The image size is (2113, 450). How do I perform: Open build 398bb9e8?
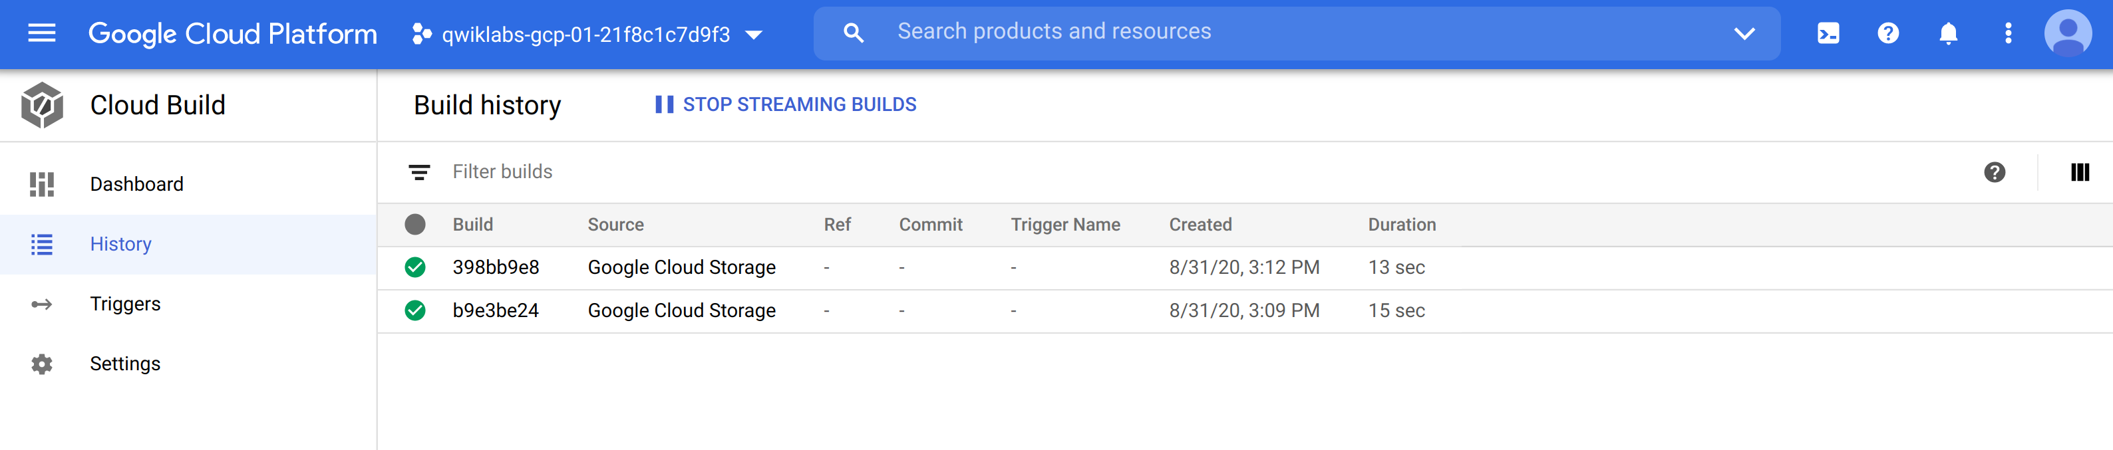pos(496,267)
